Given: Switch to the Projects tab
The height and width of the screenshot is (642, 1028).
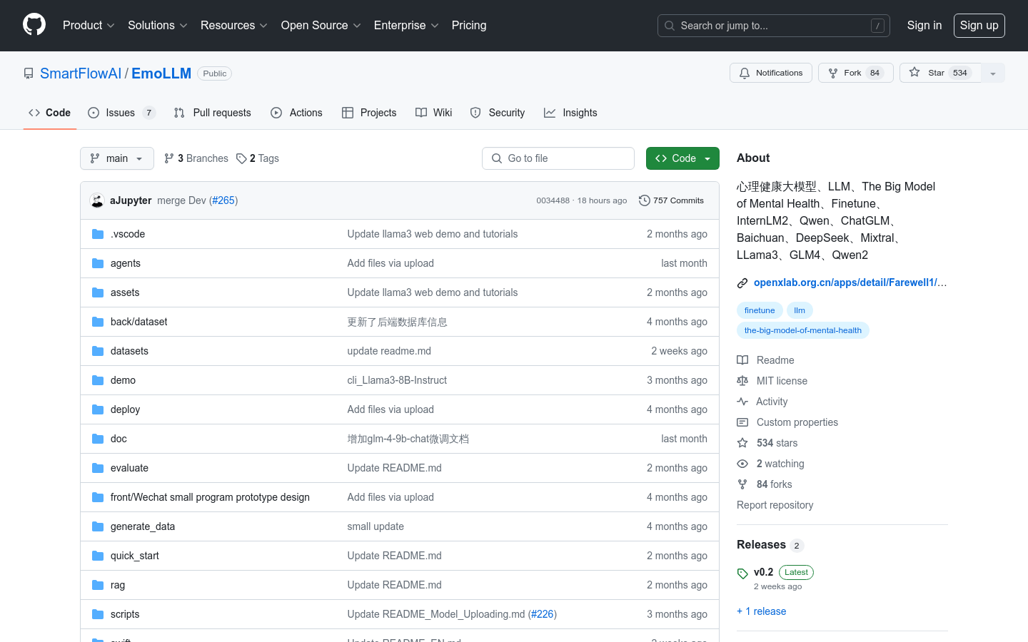Looking at the screenshot, I should [369, 113].
